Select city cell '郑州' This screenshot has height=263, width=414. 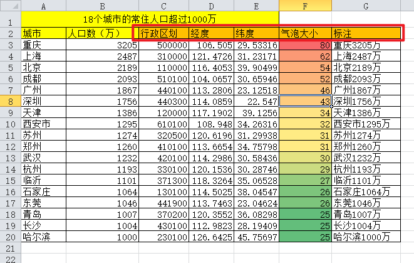pos(44,146)
